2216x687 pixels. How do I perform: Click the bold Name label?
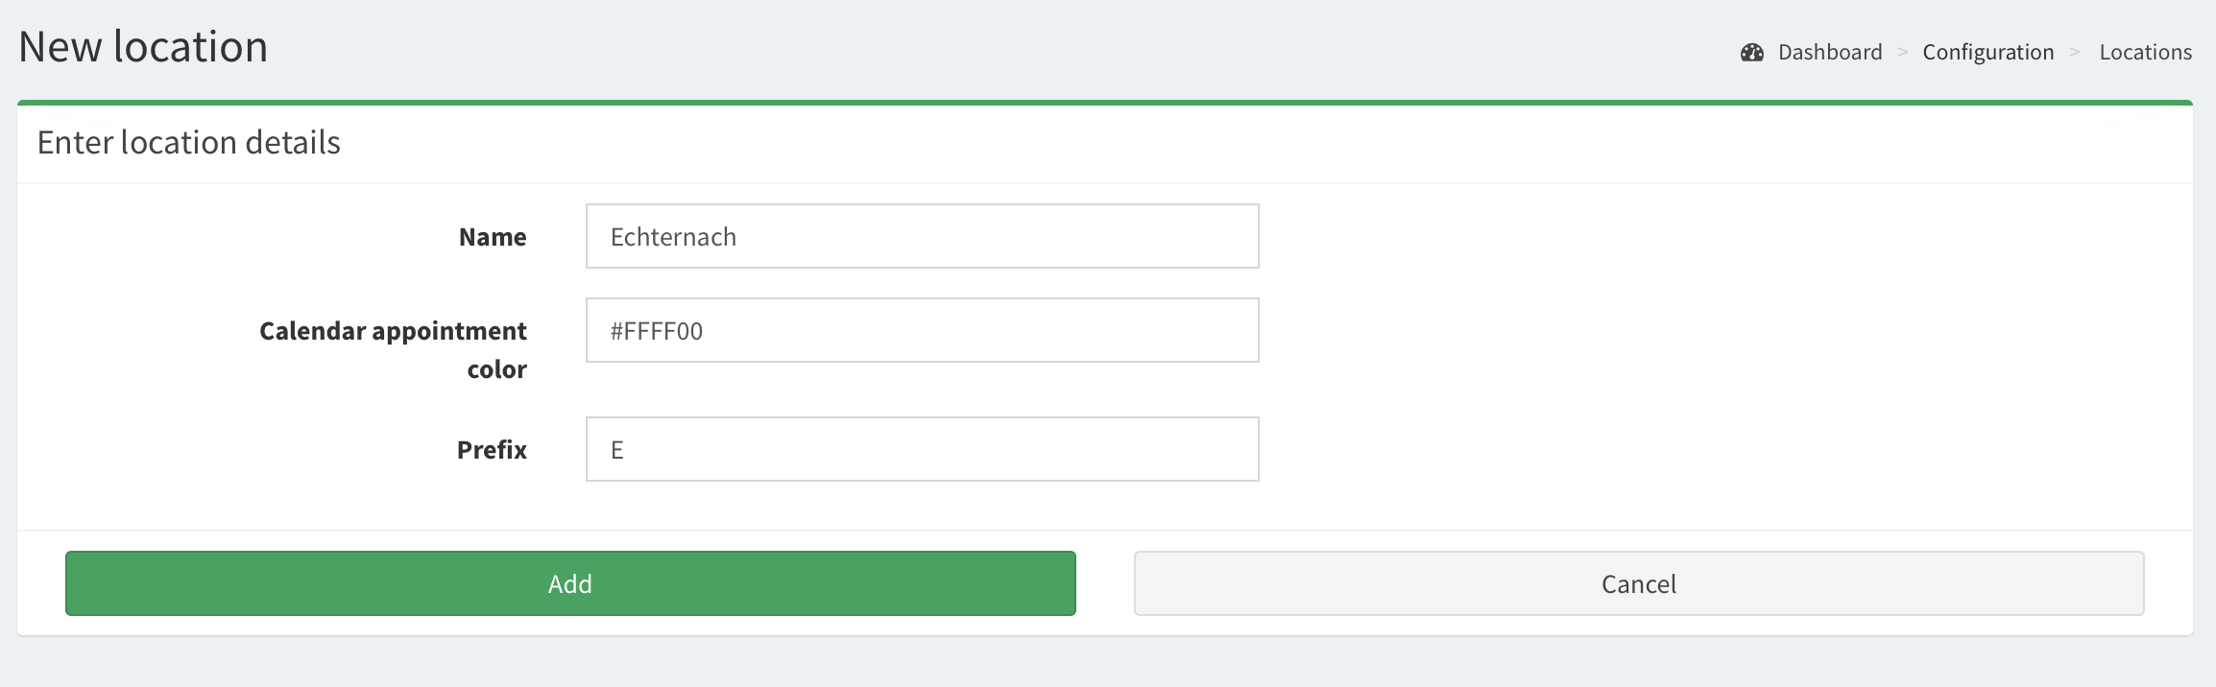pos(493,237)
